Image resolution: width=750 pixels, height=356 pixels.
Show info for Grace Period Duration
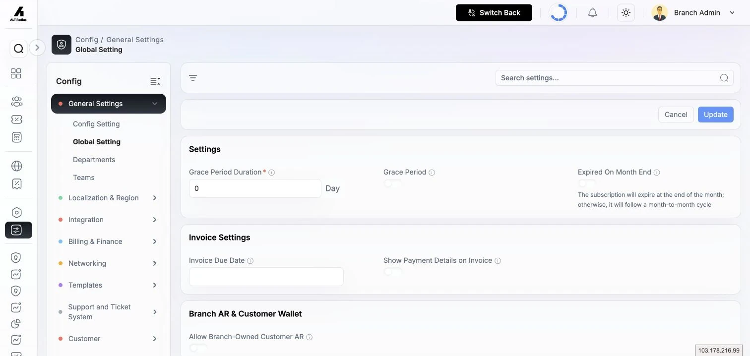click(271, 173)
